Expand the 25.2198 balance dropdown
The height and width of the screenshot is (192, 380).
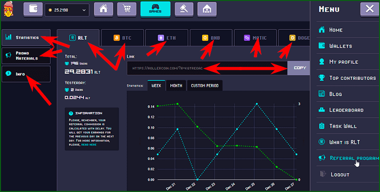[x=67, y=10]
